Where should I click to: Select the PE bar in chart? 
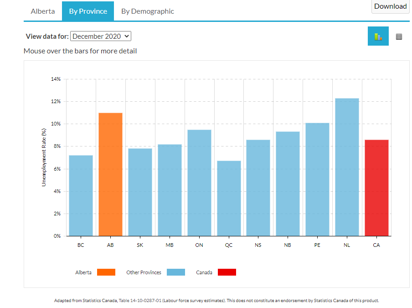[x=317, y=179]
